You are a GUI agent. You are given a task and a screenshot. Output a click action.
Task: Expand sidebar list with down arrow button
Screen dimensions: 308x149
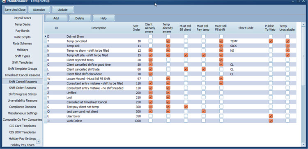[x=39, y=142]
